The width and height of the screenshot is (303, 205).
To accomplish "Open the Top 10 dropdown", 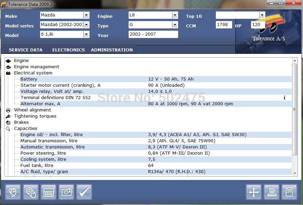I will (262, 15).
